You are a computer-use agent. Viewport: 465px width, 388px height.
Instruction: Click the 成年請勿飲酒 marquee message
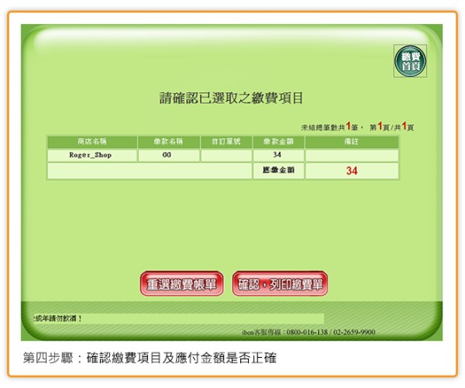[58, 319]
